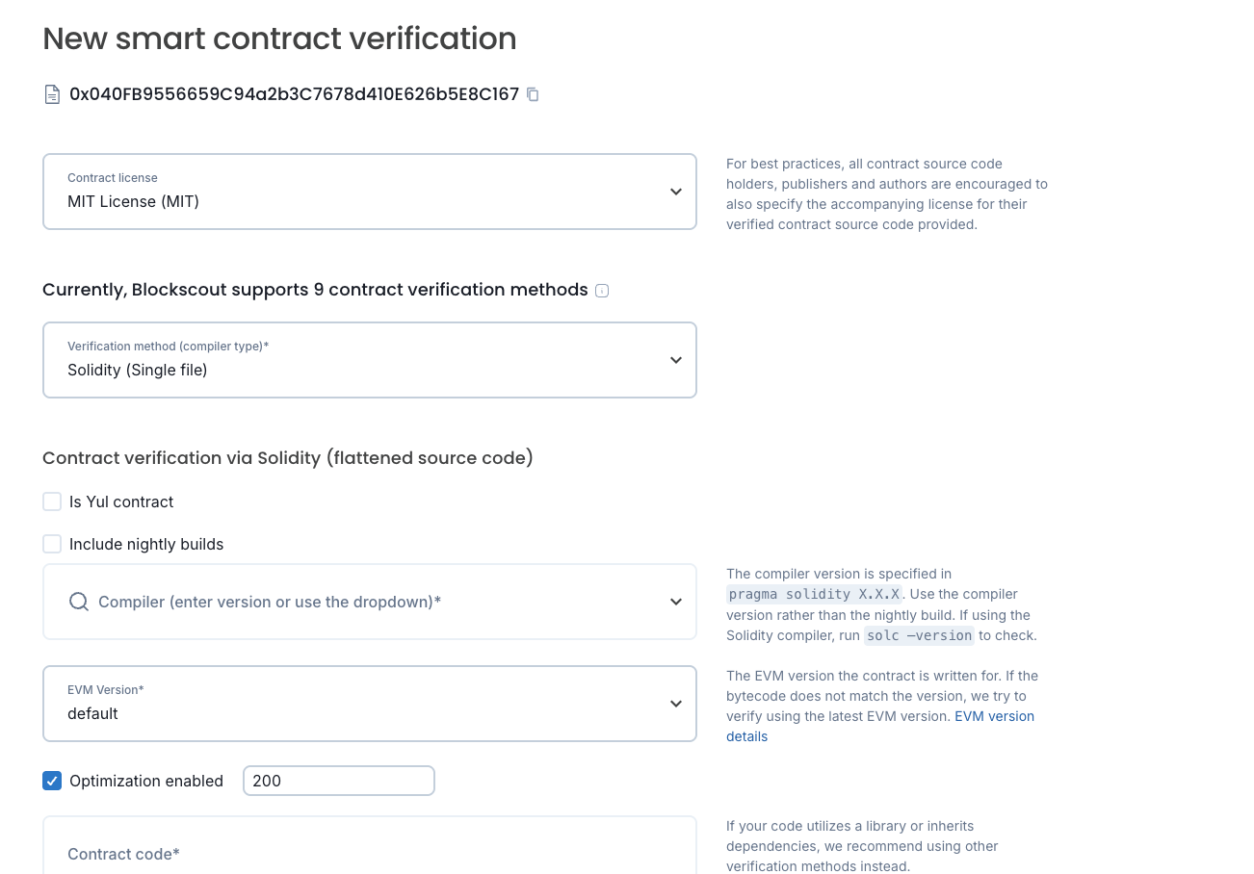Open the Compiler version dropdown
This screenshot has width=1254, height=874.
pos(370,601)
